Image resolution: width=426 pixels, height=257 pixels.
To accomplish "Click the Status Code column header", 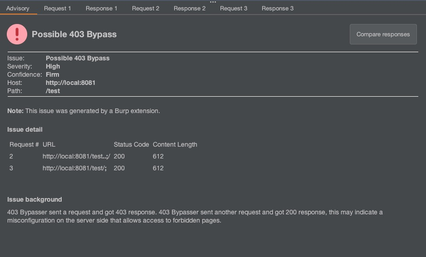I will (131, 144).
